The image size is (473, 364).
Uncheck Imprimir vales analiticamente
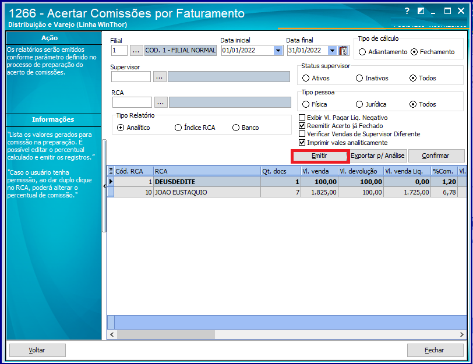[x=302, y=143]
